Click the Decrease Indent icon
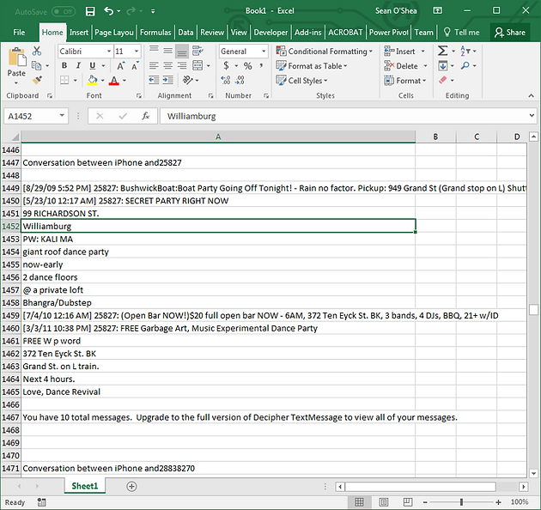This screenshot has height=510, width=541. point(154,80)
